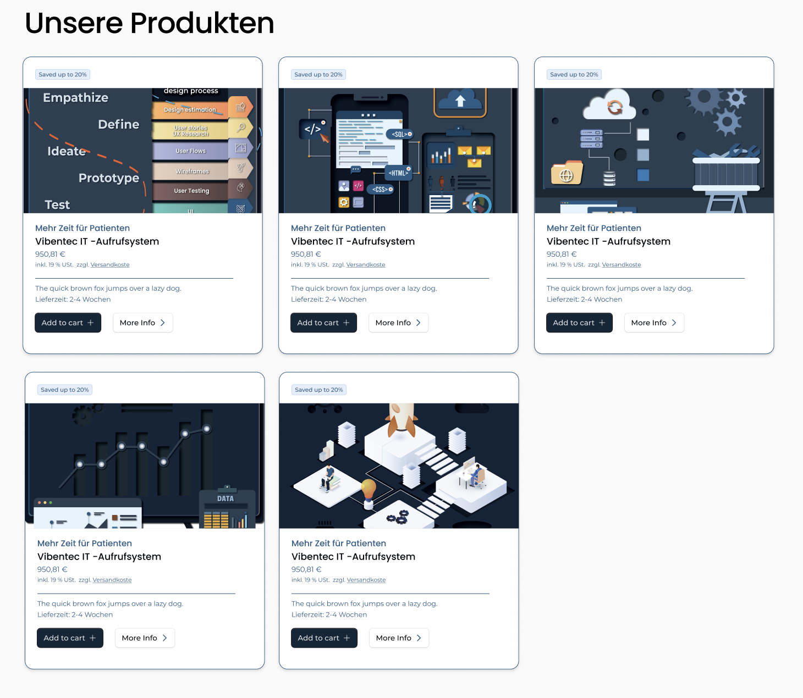
Task: Open More Info for the data chart card
Action: (145, 638)
